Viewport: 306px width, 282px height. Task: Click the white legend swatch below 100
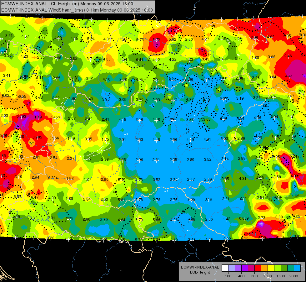click(x=225, y=268)
